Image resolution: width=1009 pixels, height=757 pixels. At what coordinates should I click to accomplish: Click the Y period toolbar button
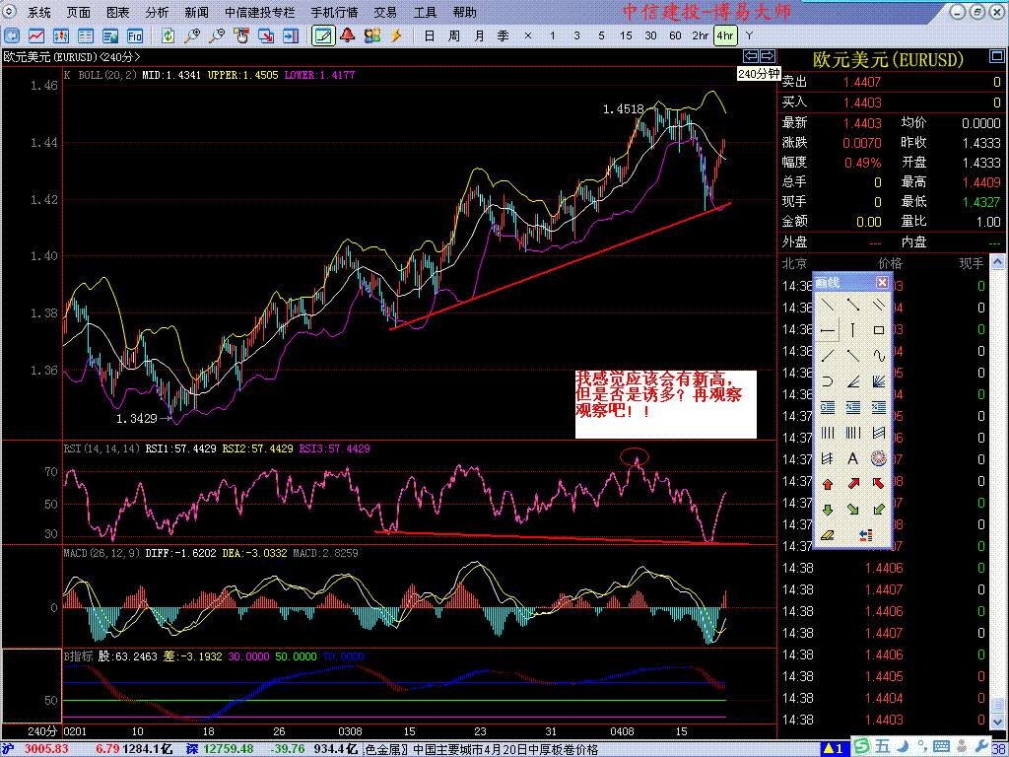click(749, 36)
